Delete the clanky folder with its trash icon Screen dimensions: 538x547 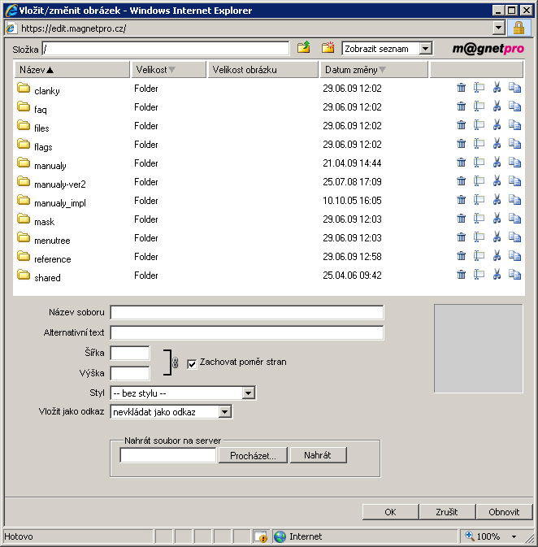click(x=462, y=89)
